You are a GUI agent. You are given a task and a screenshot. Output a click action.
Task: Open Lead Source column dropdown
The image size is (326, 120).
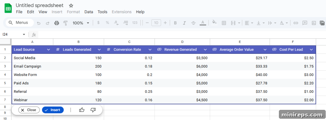(48, 50)
